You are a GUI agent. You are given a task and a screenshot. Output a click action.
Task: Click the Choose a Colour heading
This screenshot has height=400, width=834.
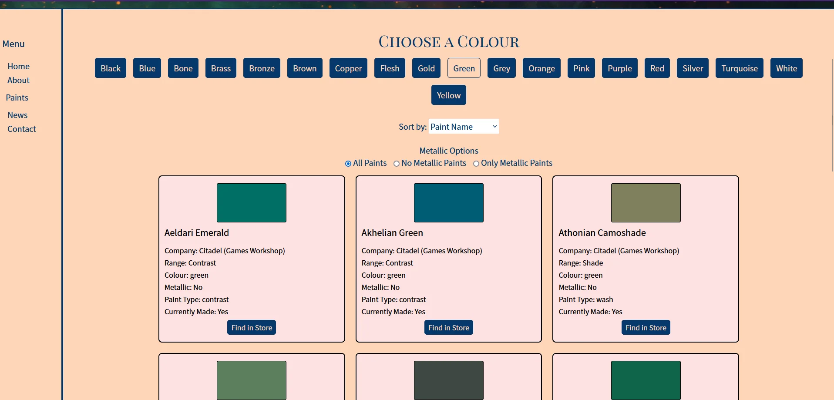449,42
